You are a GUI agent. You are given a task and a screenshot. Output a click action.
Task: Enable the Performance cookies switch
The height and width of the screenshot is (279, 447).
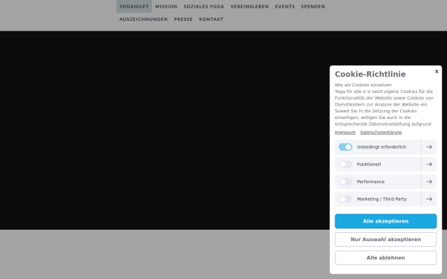345,182
